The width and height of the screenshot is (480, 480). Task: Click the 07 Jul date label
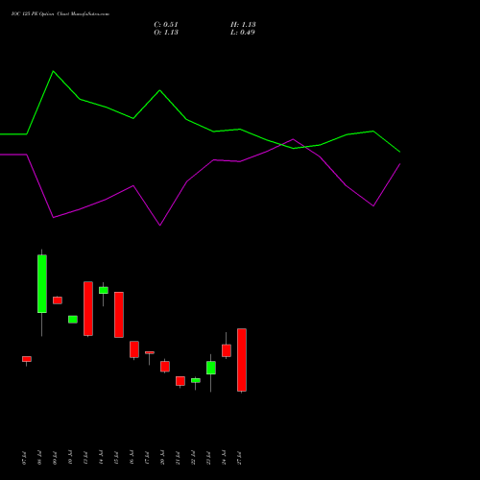pyautogui.click(x=24, y=458)
